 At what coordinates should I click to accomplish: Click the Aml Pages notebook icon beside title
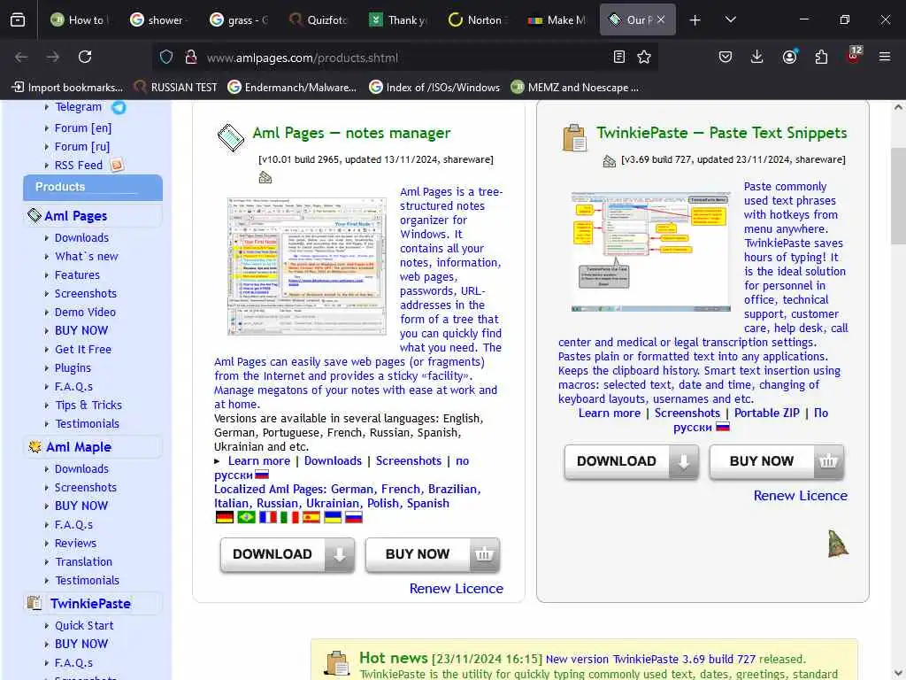231,137
